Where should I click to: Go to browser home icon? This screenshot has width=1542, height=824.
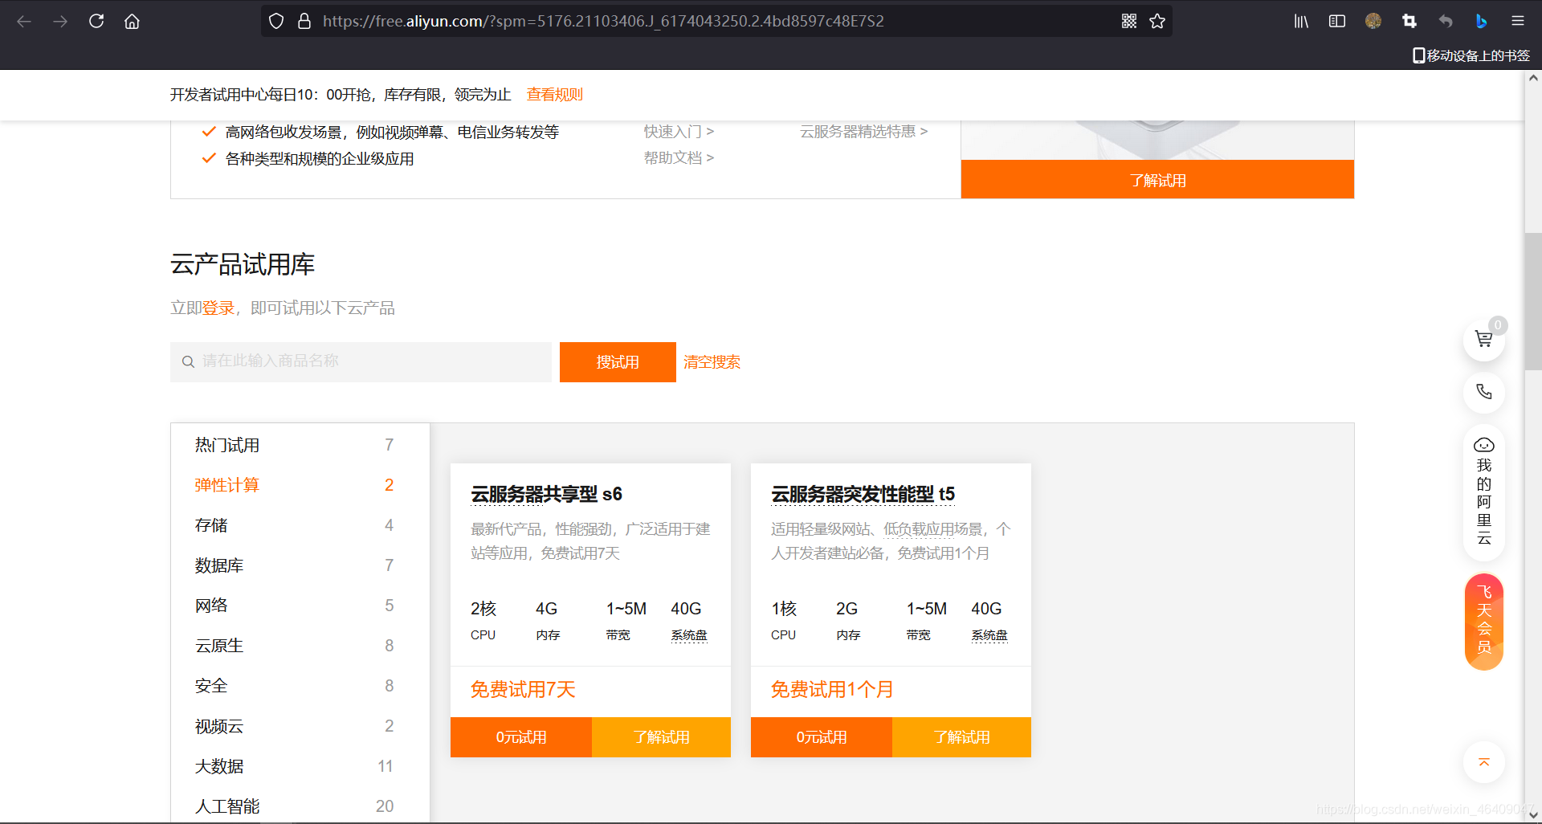[x=132, y=22]
